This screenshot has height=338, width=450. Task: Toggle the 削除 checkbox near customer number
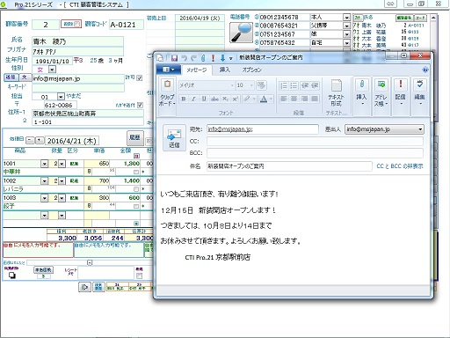click(76, 24)
